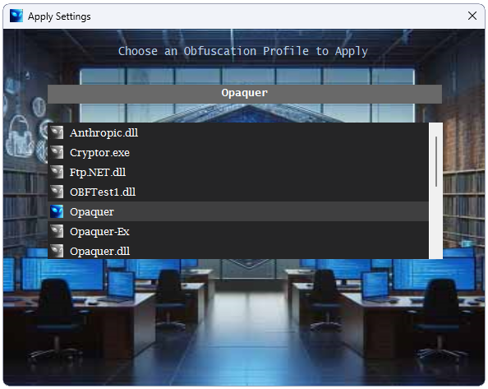This screenshot has width=488, height=389.
Task: Select the Opaquer profile row
Action: pyautogui.click(x=238, y=211)
